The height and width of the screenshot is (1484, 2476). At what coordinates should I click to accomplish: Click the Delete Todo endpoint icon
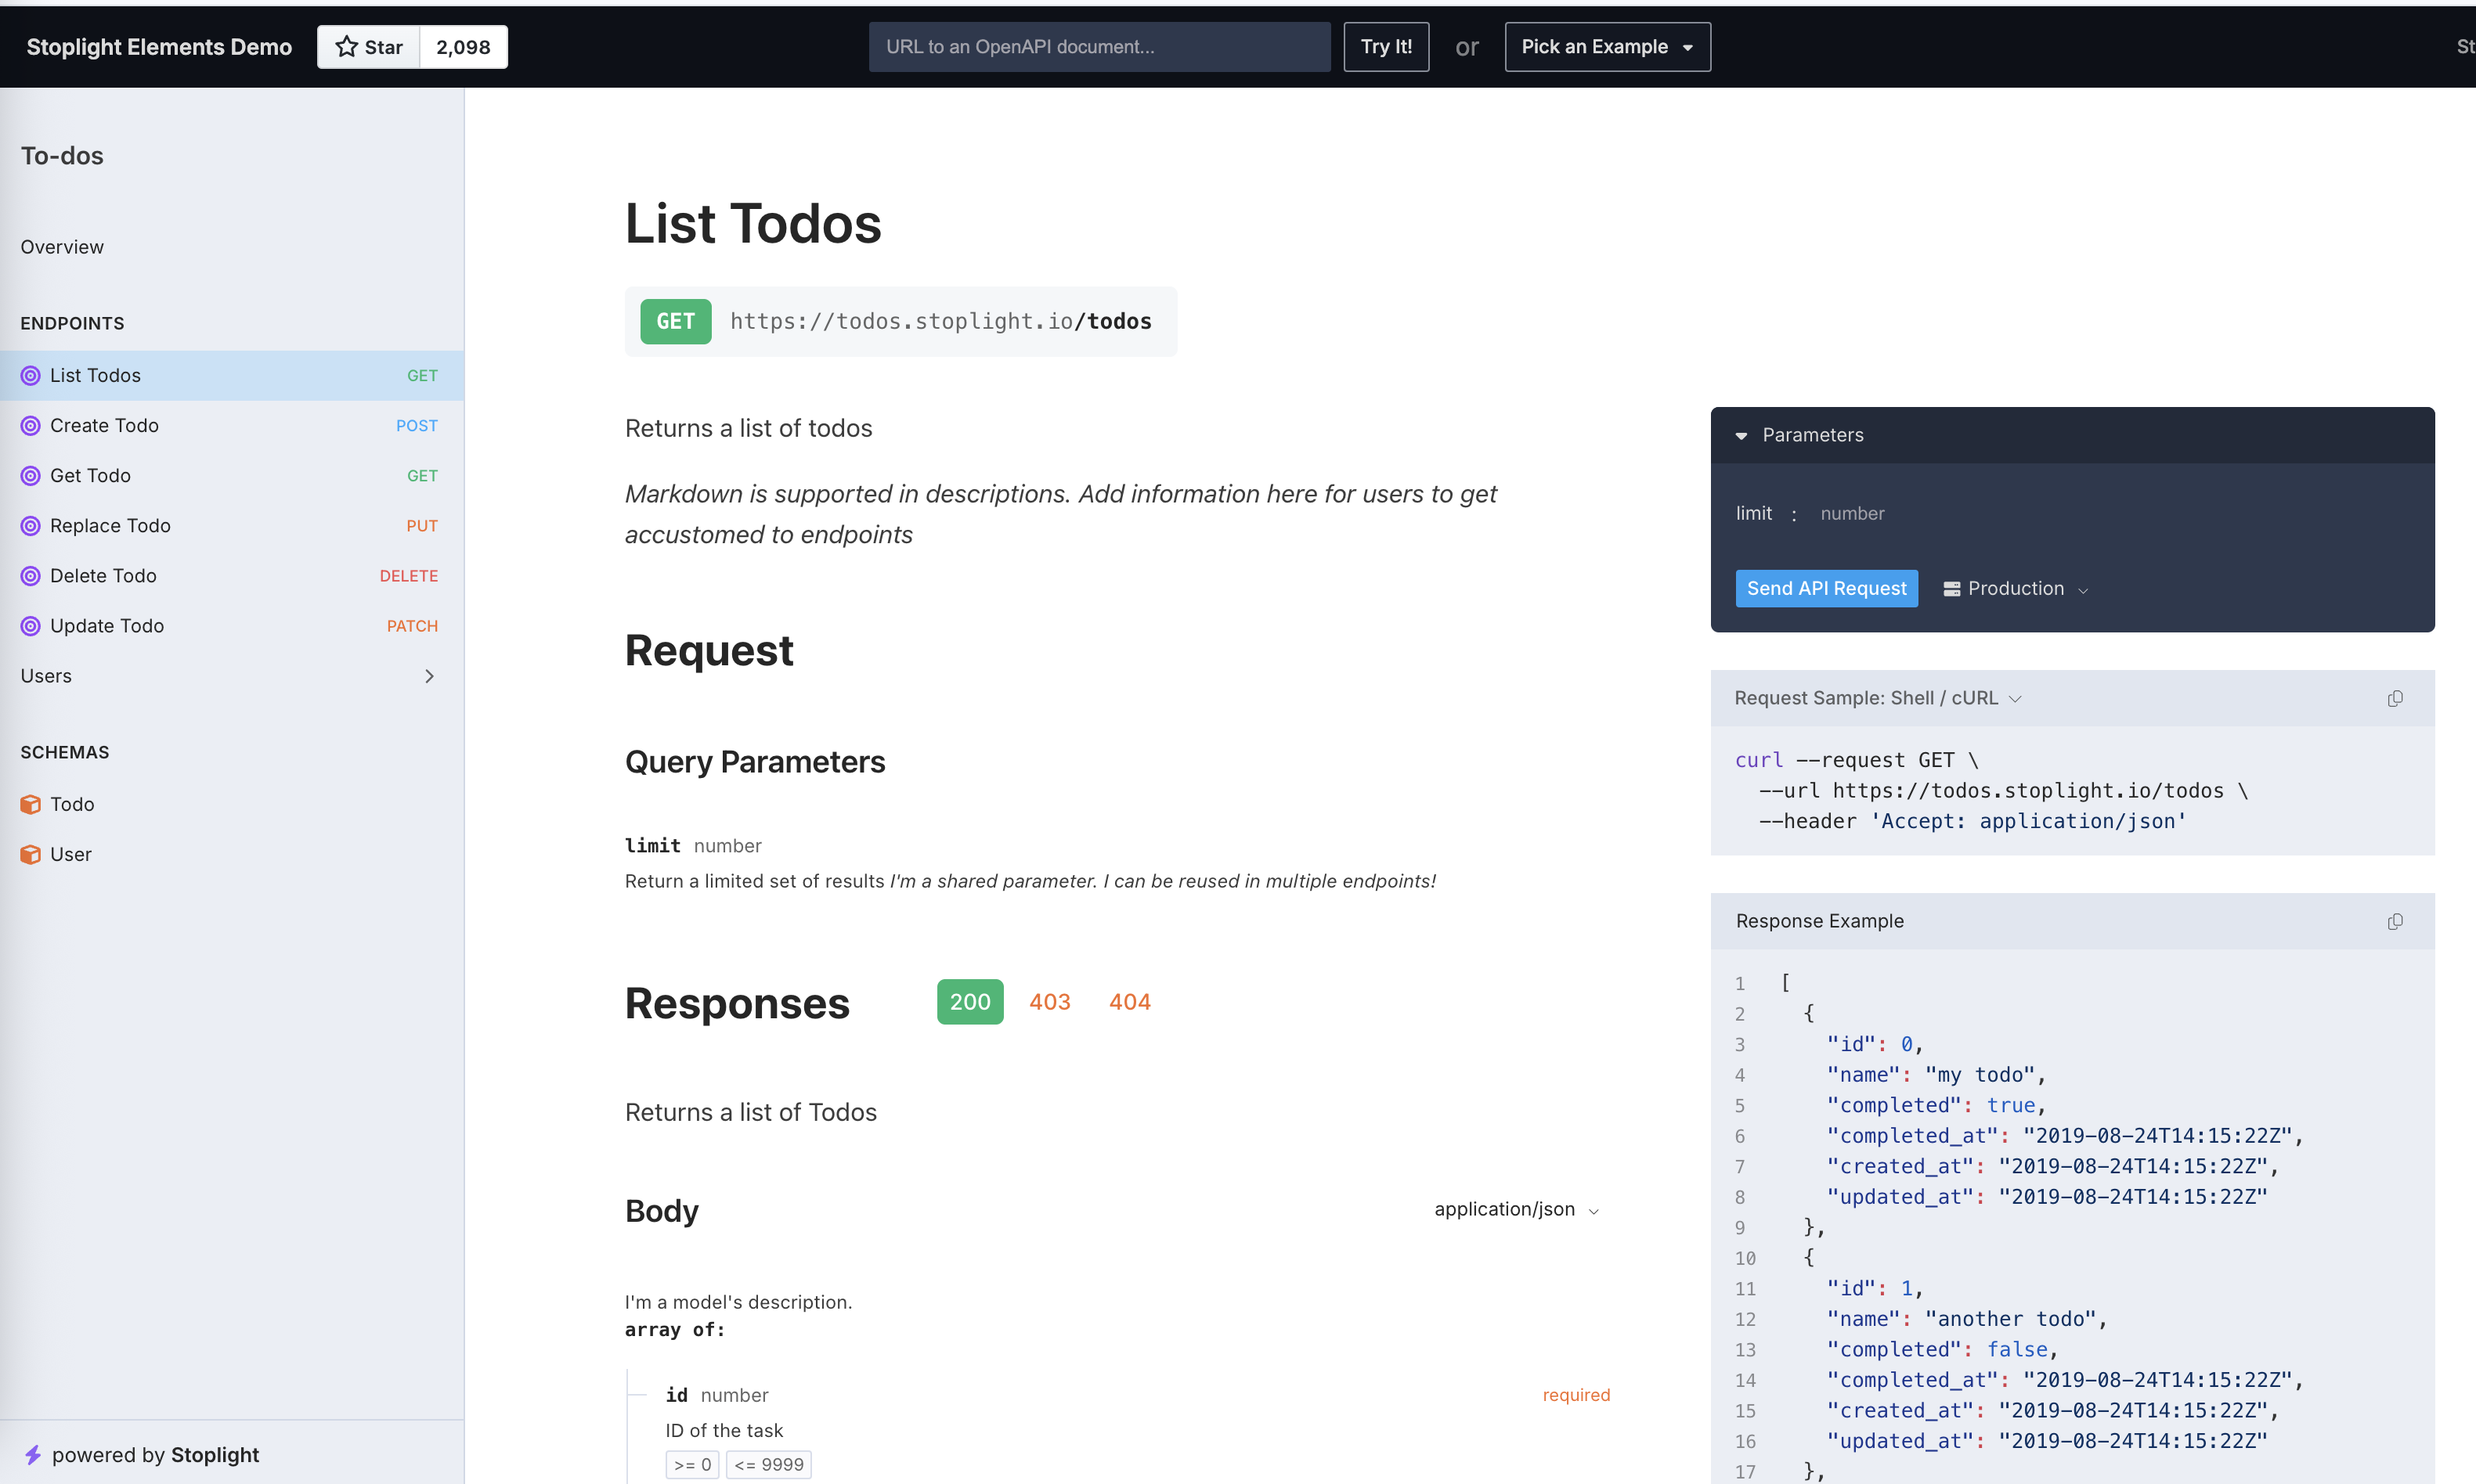31,576
